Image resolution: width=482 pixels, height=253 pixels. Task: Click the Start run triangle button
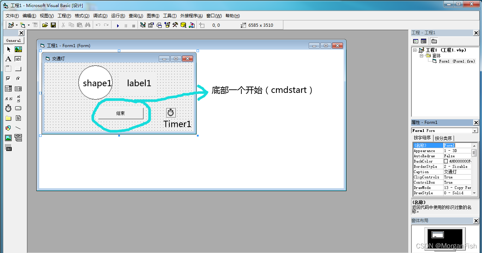(x=118, y=25)
